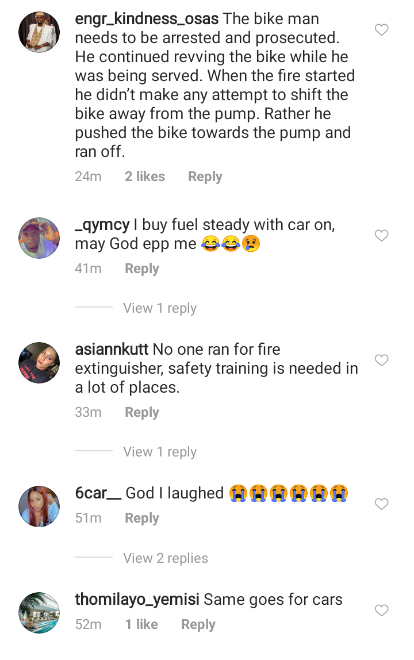The width and height of the screenshot is (414, 660).
Task: Reply to thomilayo_yemisi's comment
Action: (198, 624)
